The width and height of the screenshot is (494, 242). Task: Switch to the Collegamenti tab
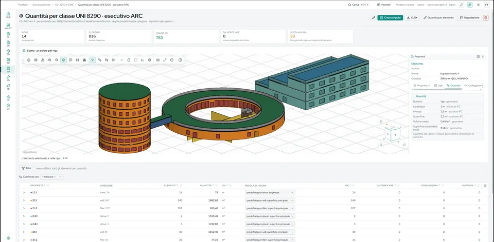[x=473, y=86]
